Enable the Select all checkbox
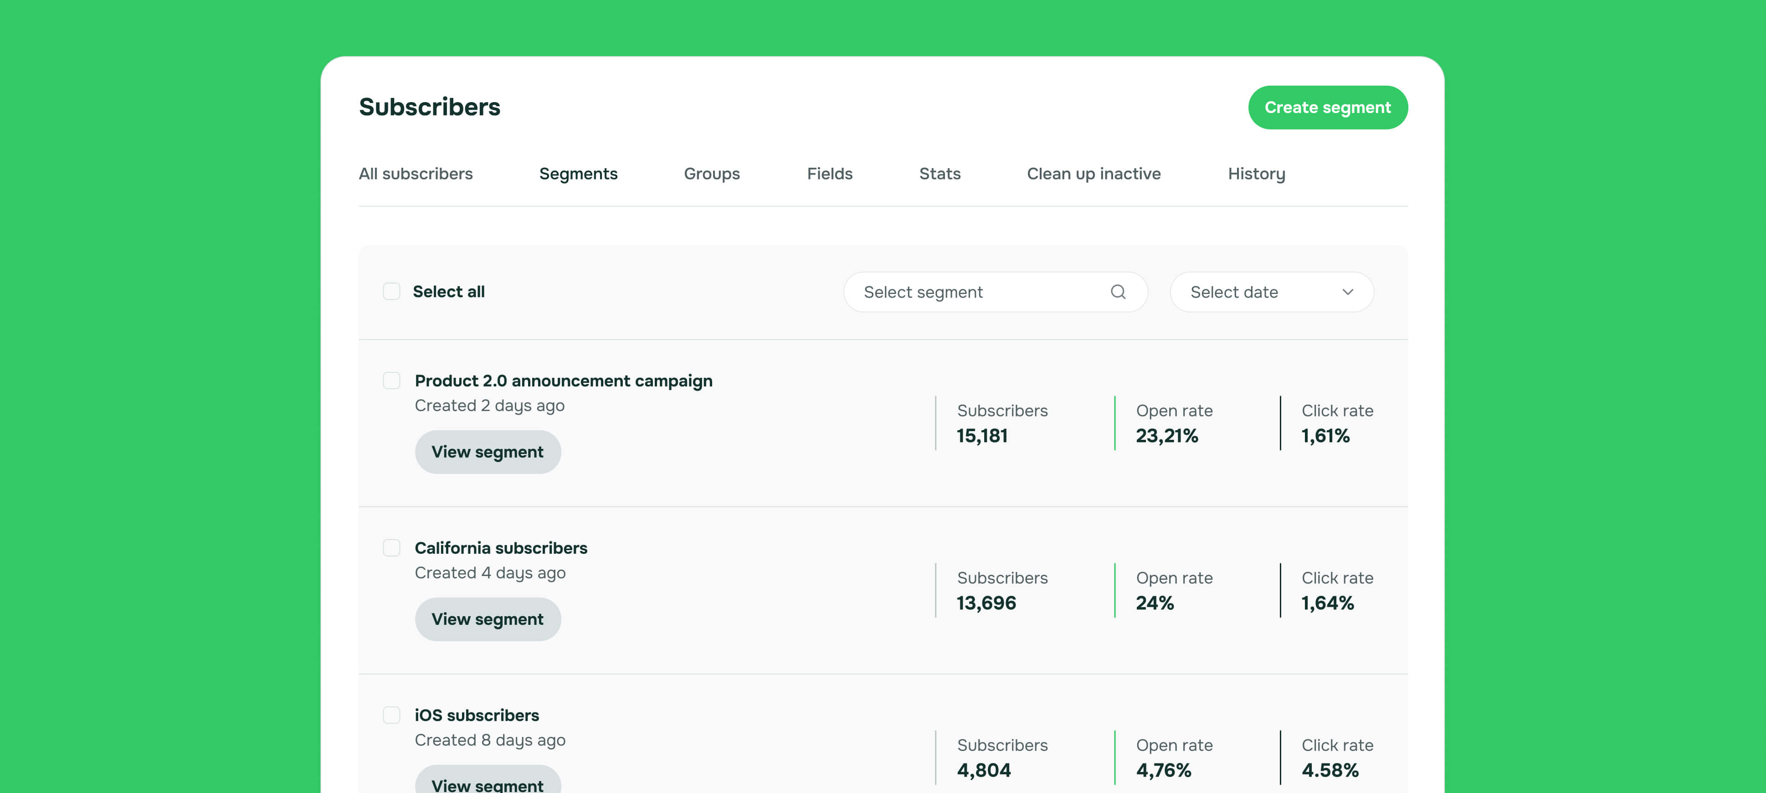This screenshot has height=793, width=1766. point(391,291)
